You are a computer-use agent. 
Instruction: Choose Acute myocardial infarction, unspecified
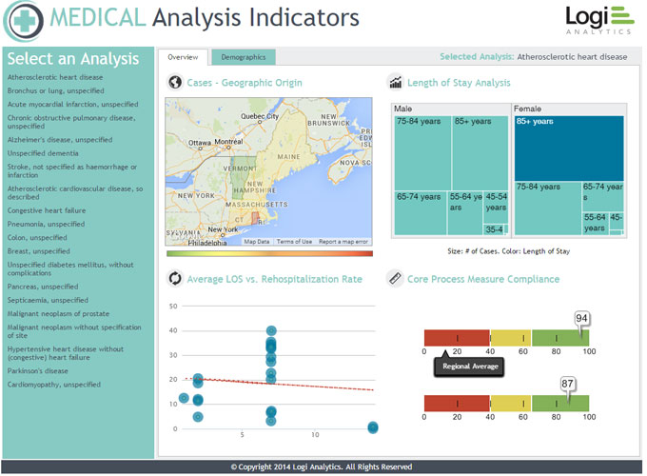point(72,105)
